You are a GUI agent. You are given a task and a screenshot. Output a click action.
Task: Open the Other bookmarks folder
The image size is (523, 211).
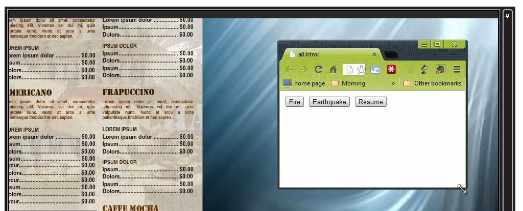pyautogui.click(x=432, y=83)
